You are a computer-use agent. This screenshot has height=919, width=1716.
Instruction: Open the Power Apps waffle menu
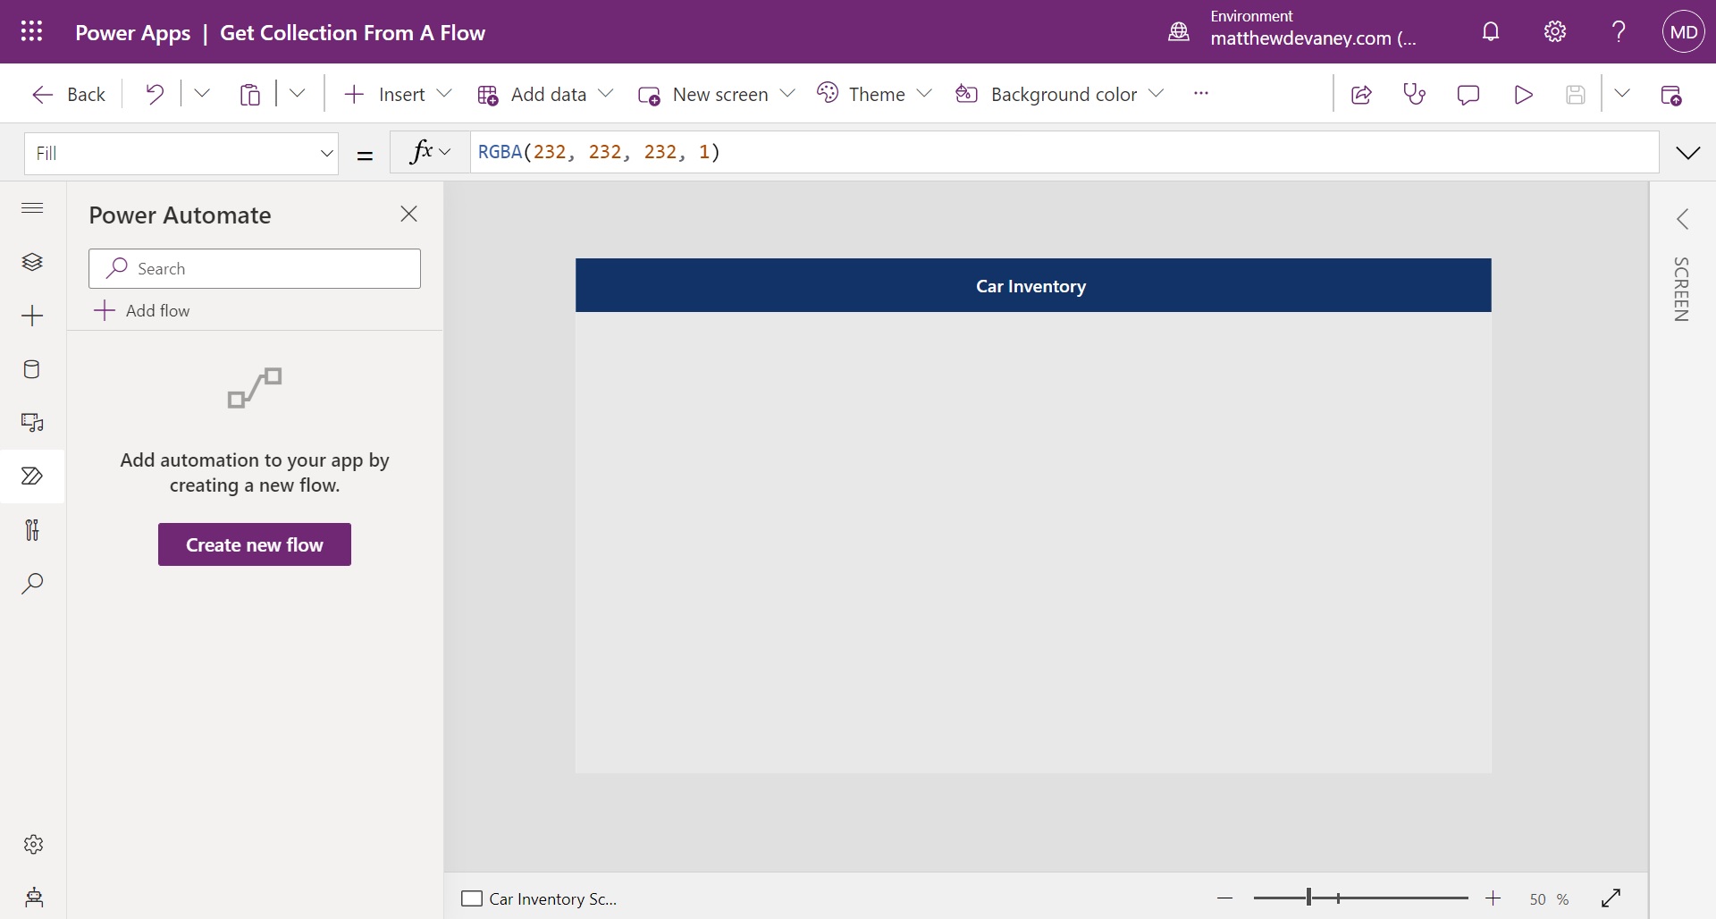[x=31, y=30]
